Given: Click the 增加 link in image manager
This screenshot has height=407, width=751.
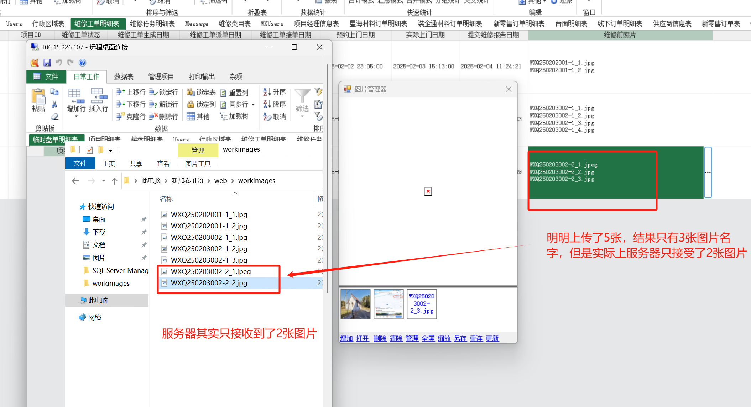Looking at the screenshot, I should click(x=346, y=338).
